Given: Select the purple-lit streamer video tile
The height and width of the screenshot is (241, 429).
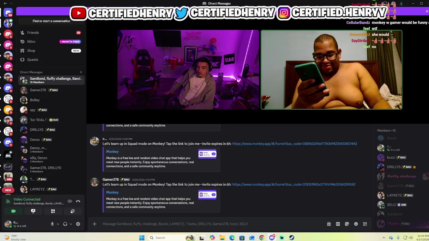Looking at the screenshot, I should click(188, 70).
